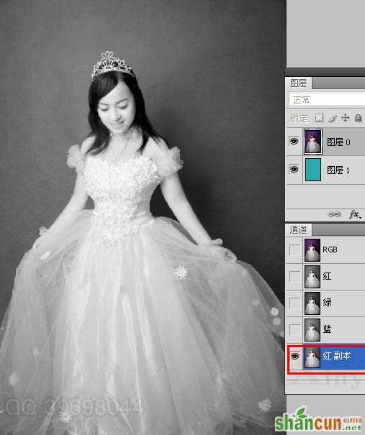Show the 绿 channel visibility box

click(x=294, y=303)
